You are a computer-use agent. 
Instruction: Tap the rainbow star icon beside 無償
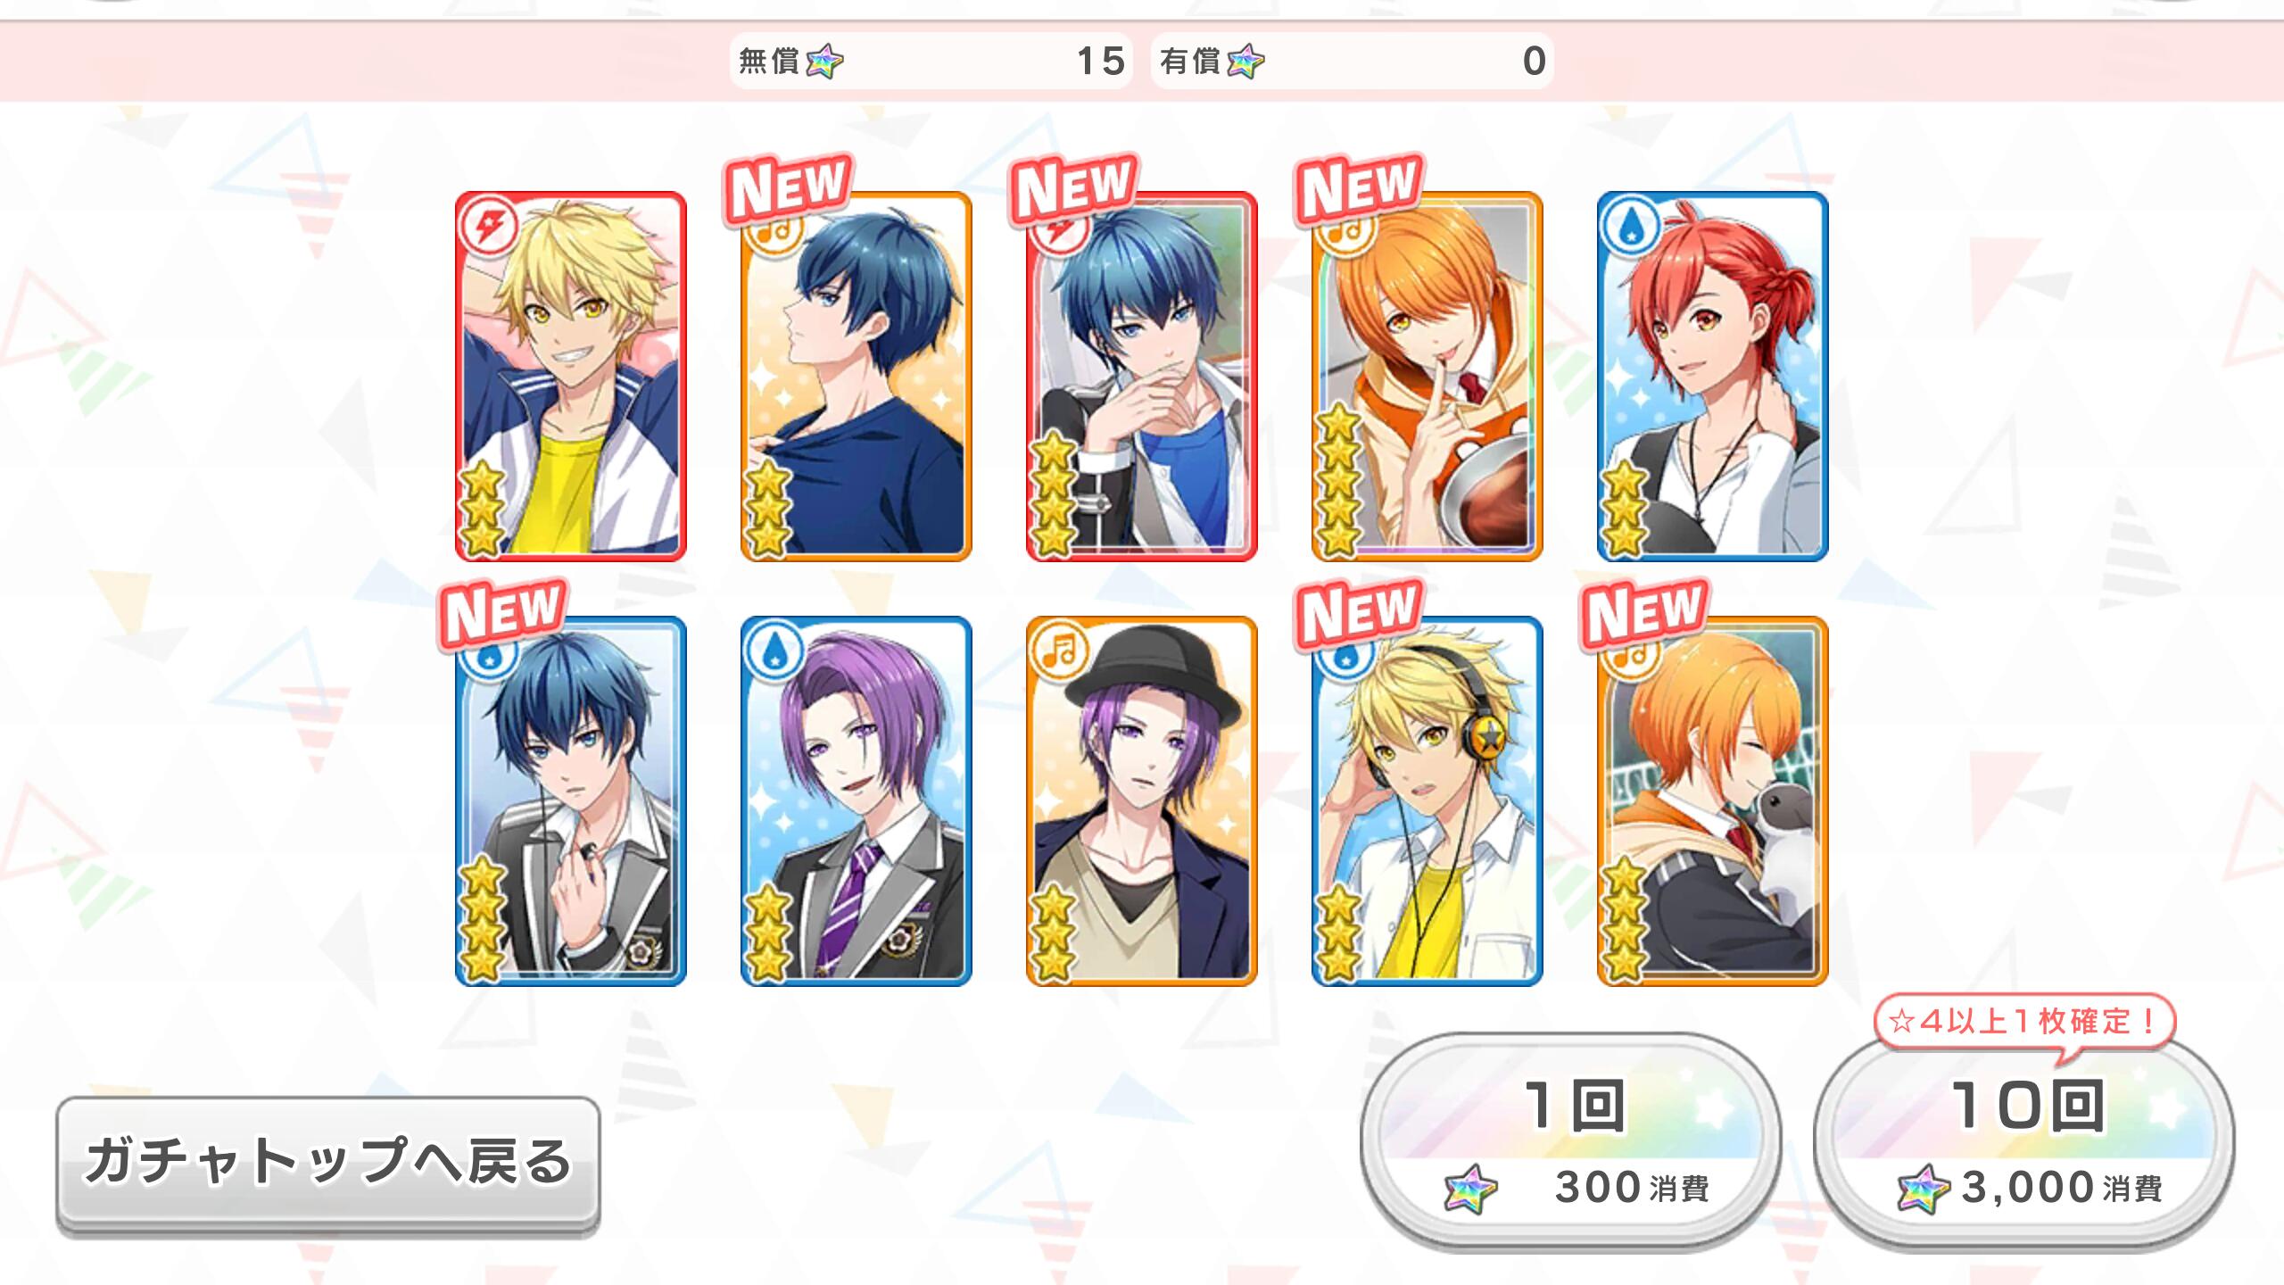tap(824, 61)
